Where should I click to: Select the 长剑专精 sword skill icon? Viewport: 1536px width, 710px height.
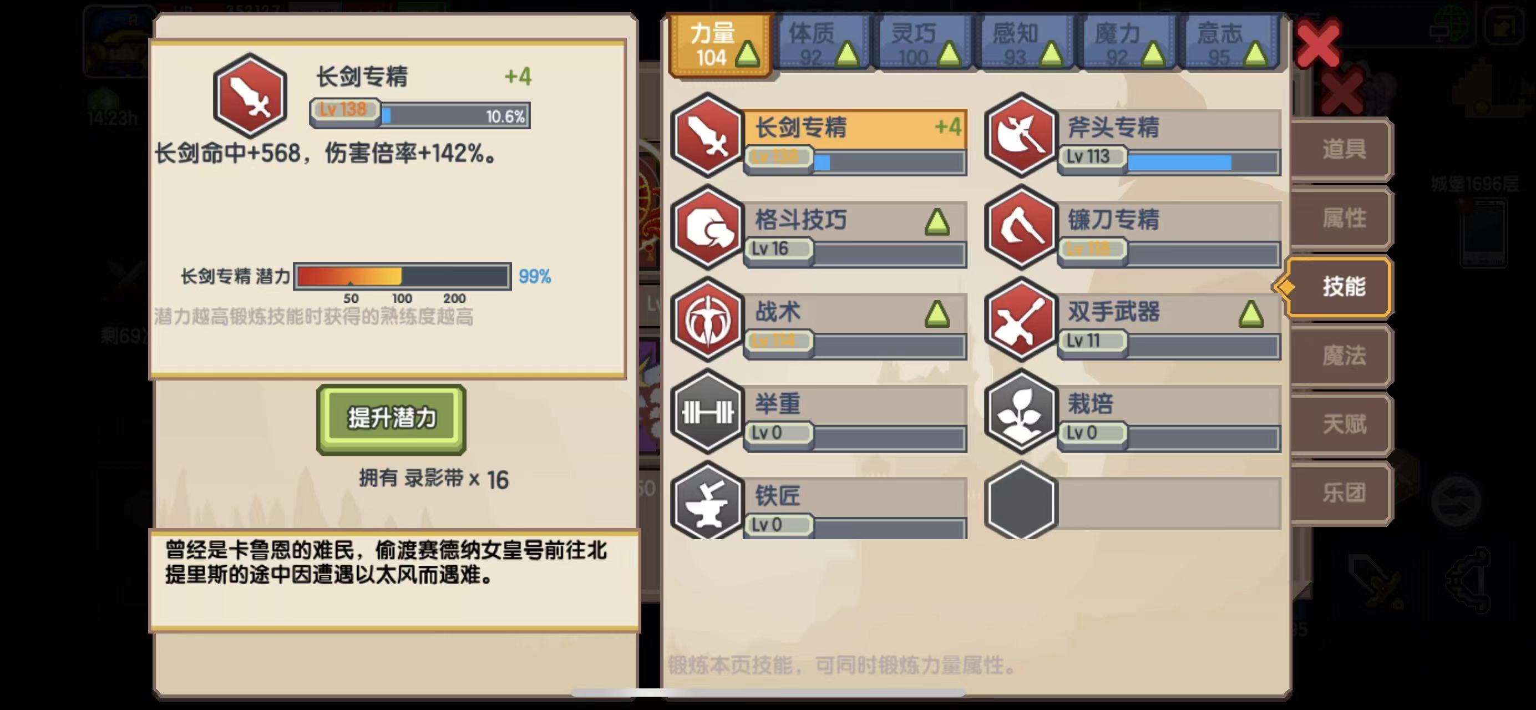[x=707, y=135]
